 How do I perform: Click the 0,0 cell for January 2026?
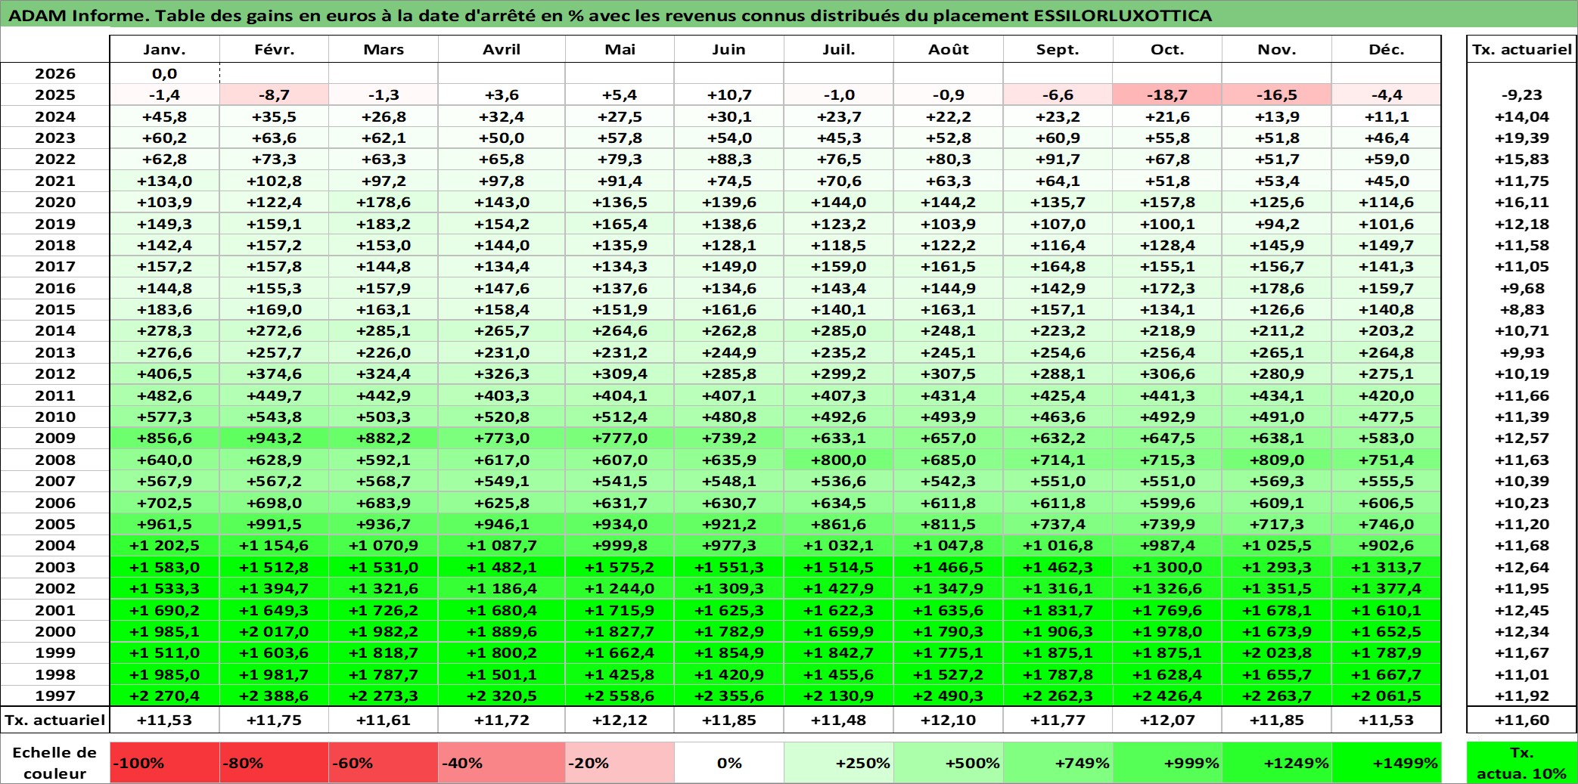164,73
